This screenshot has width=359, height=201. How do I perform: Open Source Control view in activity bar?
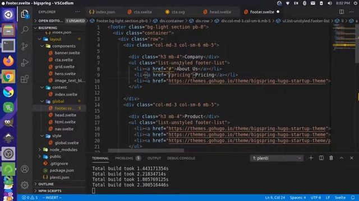25,46
